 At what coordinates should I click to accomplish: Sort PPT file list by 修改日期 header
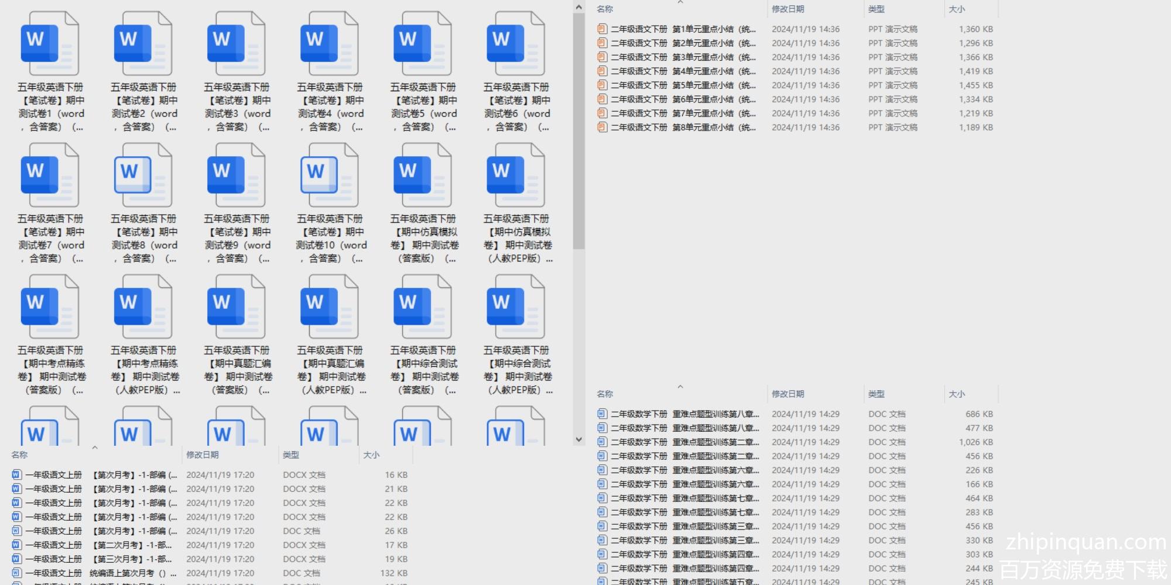[x=787, y=9]
